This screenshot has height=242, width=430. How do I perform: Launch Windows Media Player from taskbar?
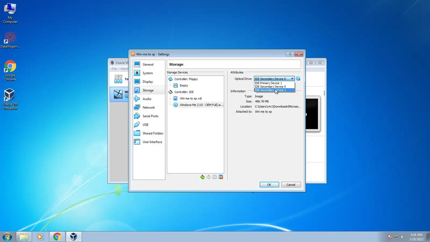pyautogui.click(x=40, y=237)
